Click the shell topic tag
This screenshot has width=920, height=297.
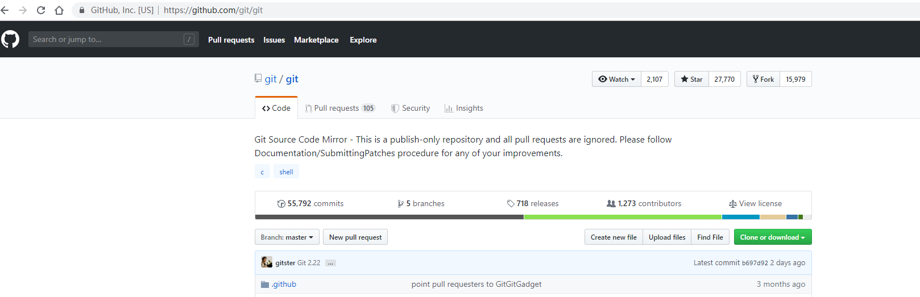[x=286, y=171]
